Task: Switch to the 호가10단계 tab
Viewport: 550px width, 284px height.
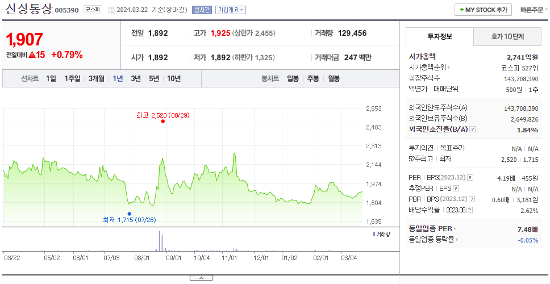Action: click(x=507, y=36)
